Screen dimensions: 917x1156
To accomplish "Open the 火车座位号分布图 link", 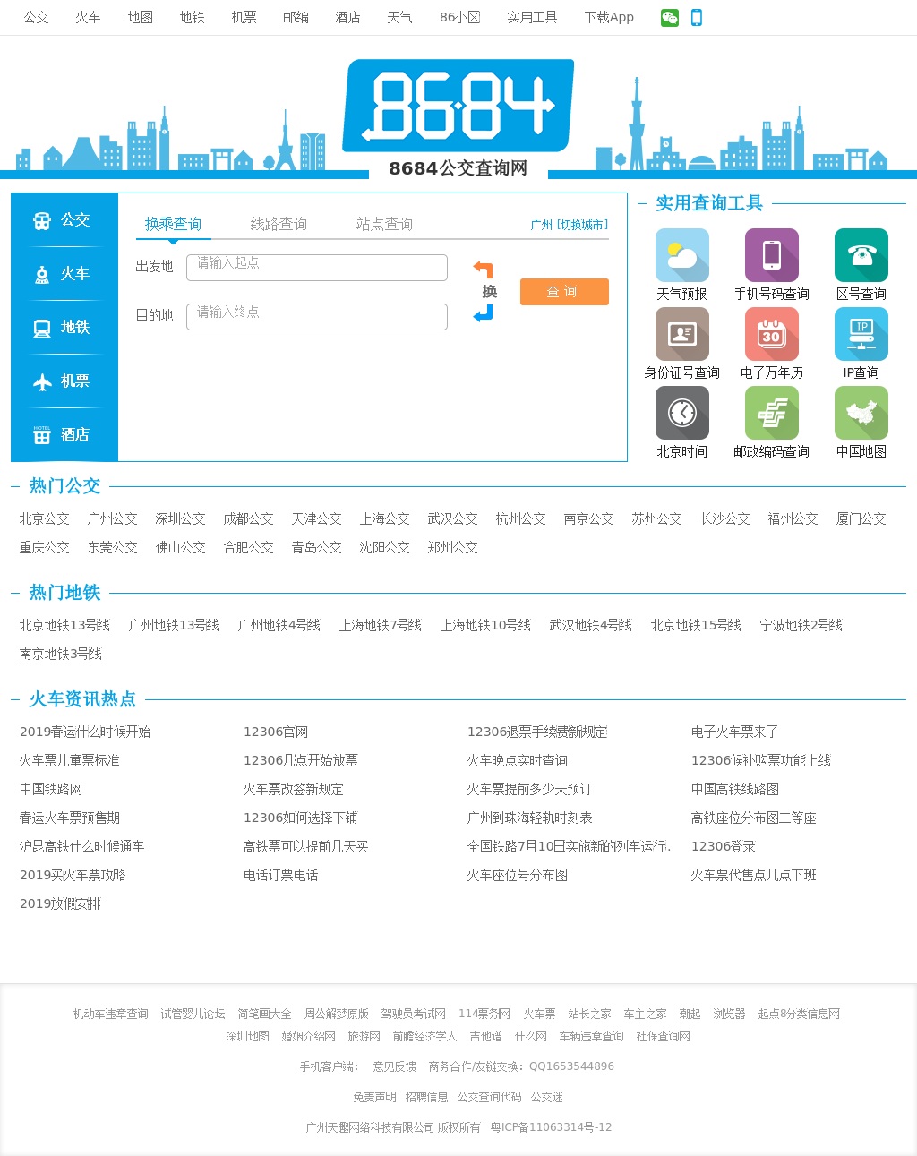I will [x=518, y=875].
